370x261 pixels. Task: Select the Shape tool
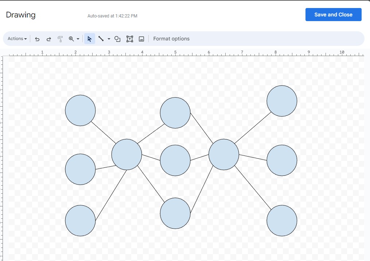[x=117, y=39]
